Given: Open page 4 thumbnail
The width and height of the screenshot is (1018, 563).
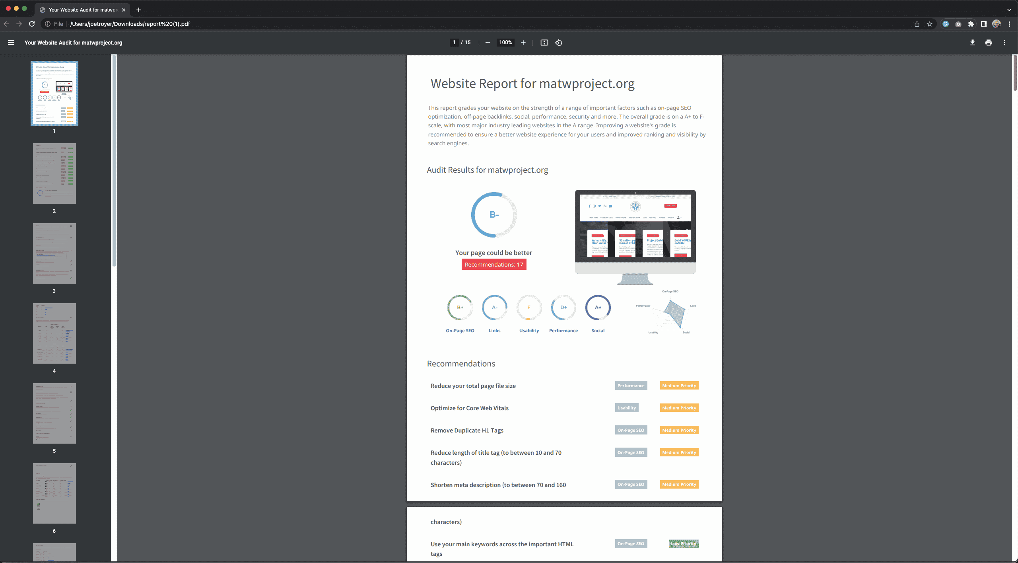Looking at the screenshot, I should (54, 333).
